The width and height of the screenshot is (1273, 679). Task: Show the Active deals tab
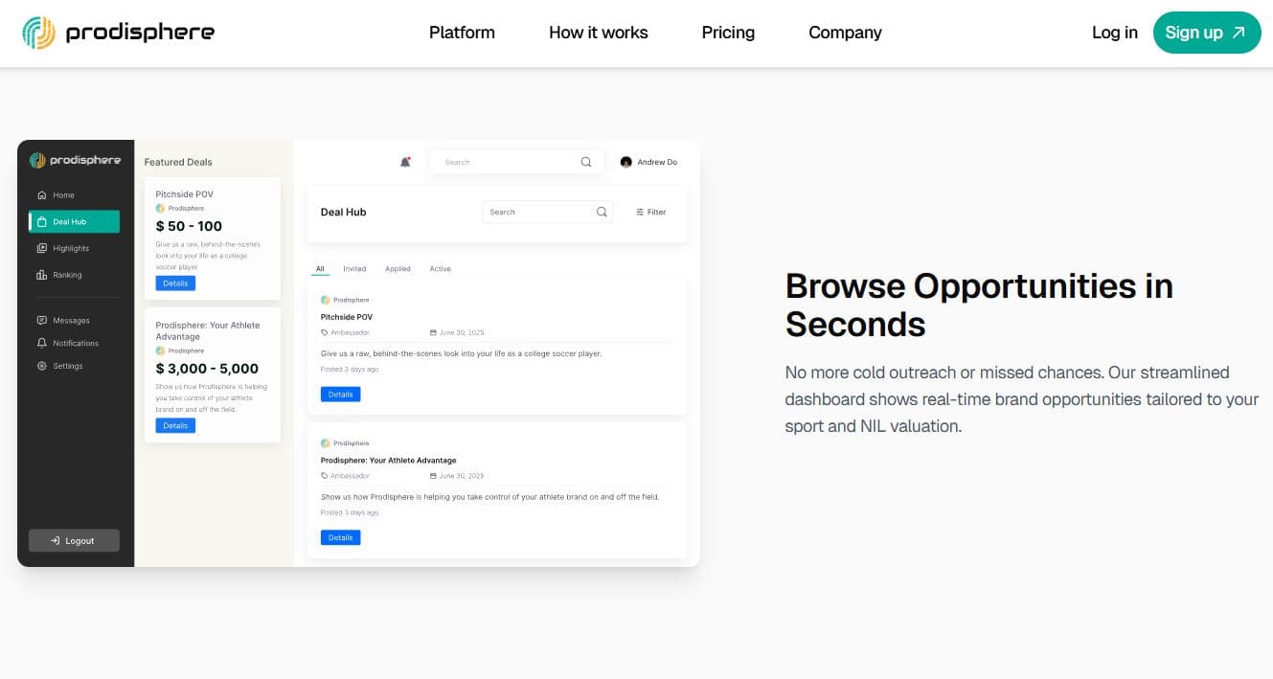(x=440, y=269)
